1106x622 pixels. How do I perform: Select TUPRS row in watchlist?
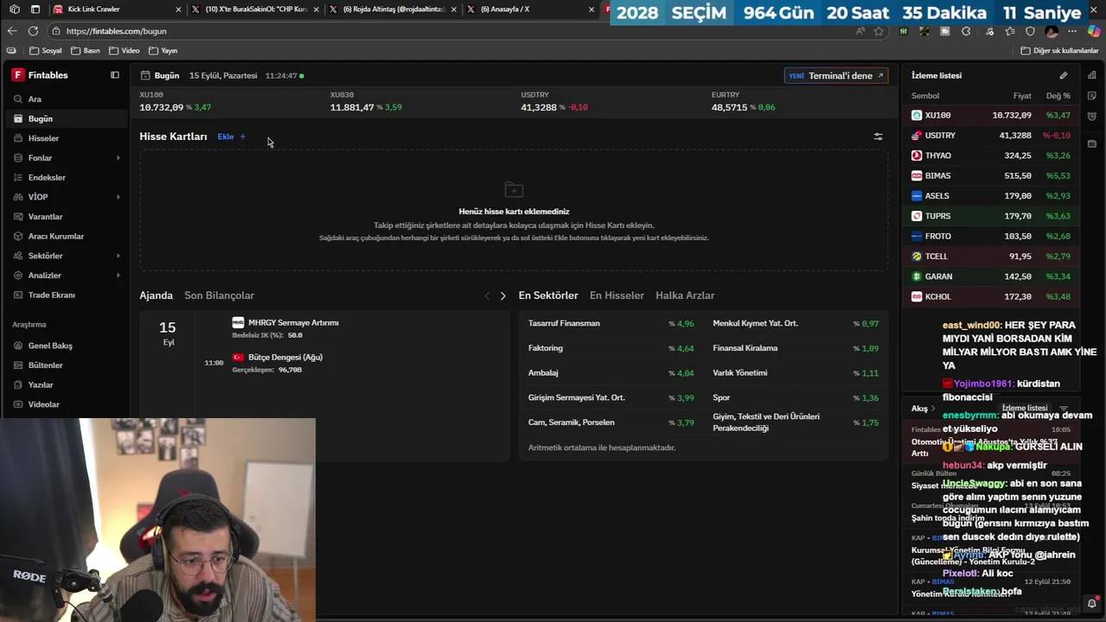(x=991, y=216)
